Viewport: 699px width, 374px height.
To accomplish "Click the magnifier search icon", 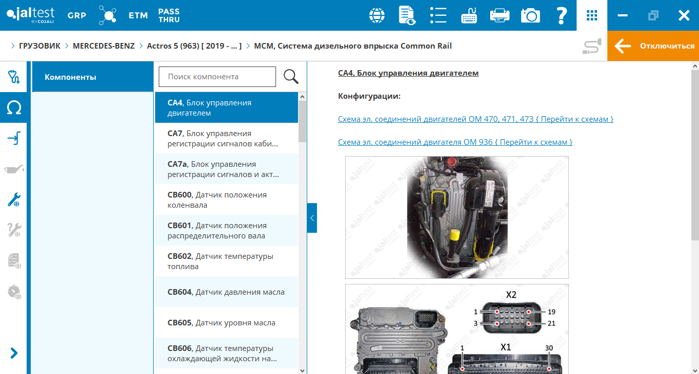I will tap(291, 77).
